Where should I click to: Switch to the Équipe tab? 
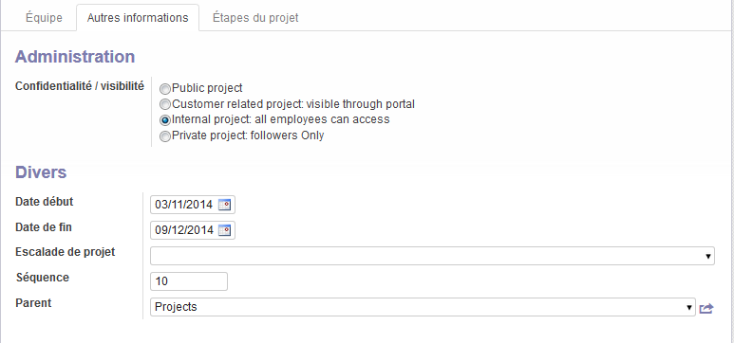44,18
